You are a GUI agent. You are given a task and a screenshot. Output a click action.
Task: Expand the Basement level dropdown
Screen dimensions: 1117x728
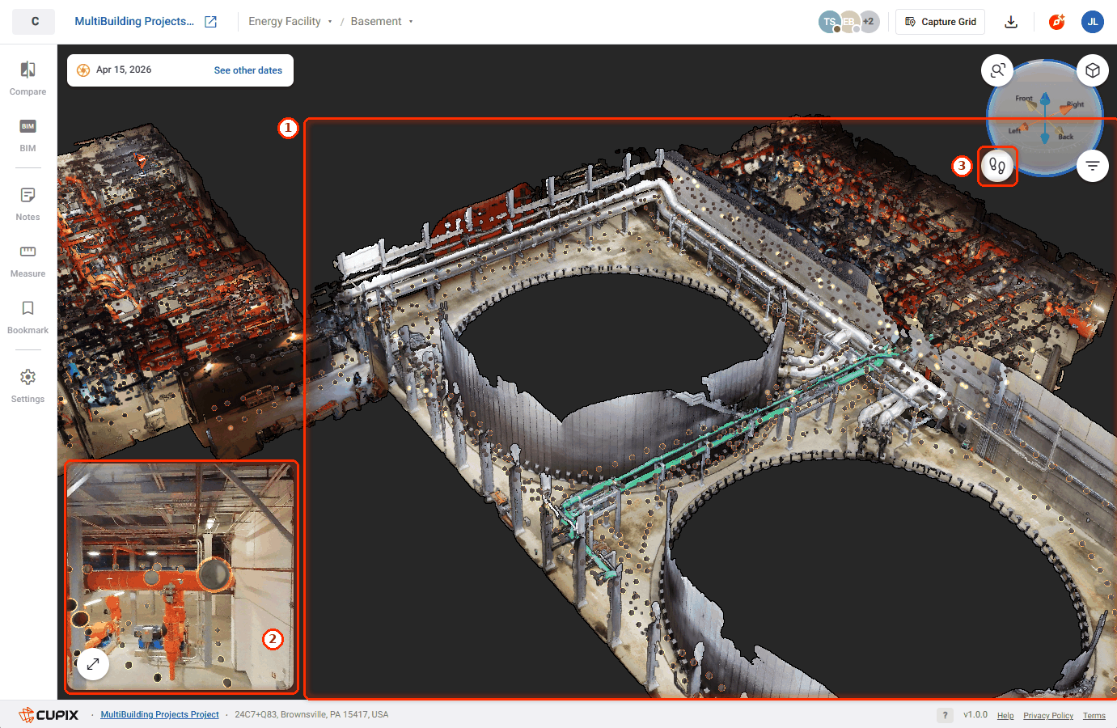click(x=382, y=22)
